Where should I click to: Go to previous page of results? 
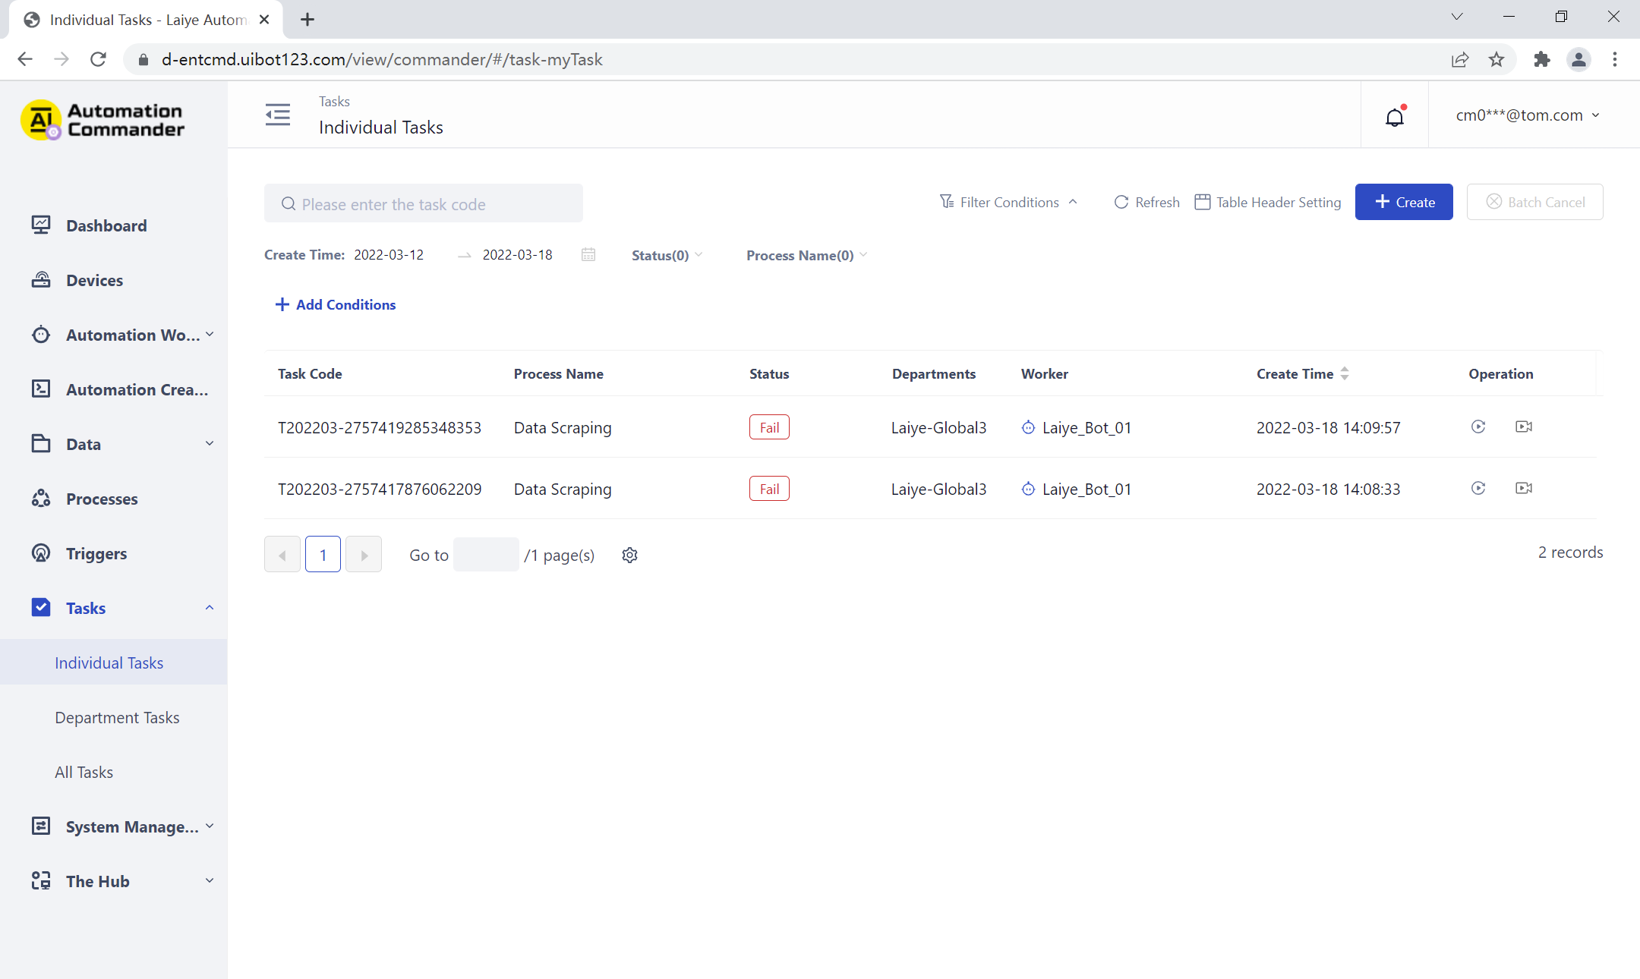click(282, 555)
